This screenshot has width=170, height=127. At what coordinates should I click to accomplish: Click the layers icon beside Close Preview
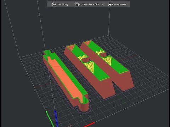(110, 5)
